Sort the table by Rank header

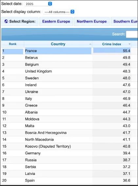coord(13,44)
